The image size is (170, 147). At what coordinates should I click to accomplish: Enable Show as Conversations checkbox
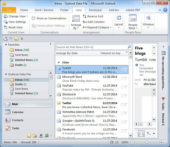[x=33, y=18]
